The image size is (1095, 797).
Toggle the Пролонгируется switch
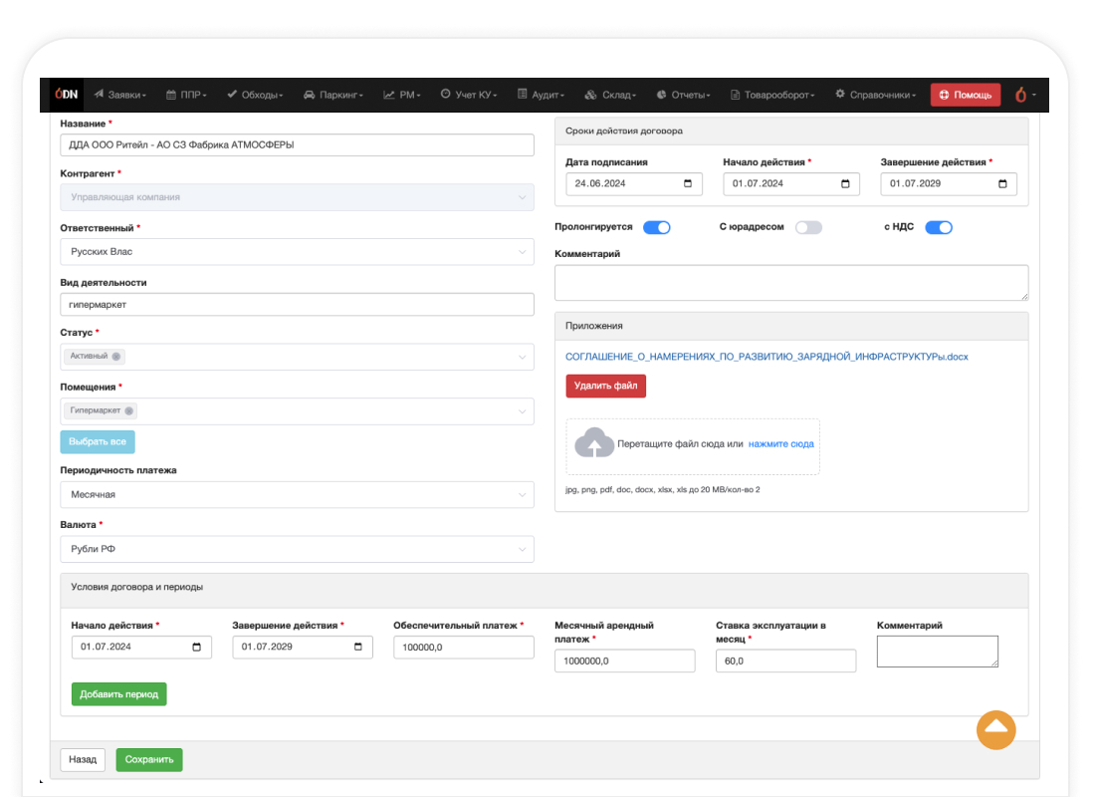(x=656, y=227)
